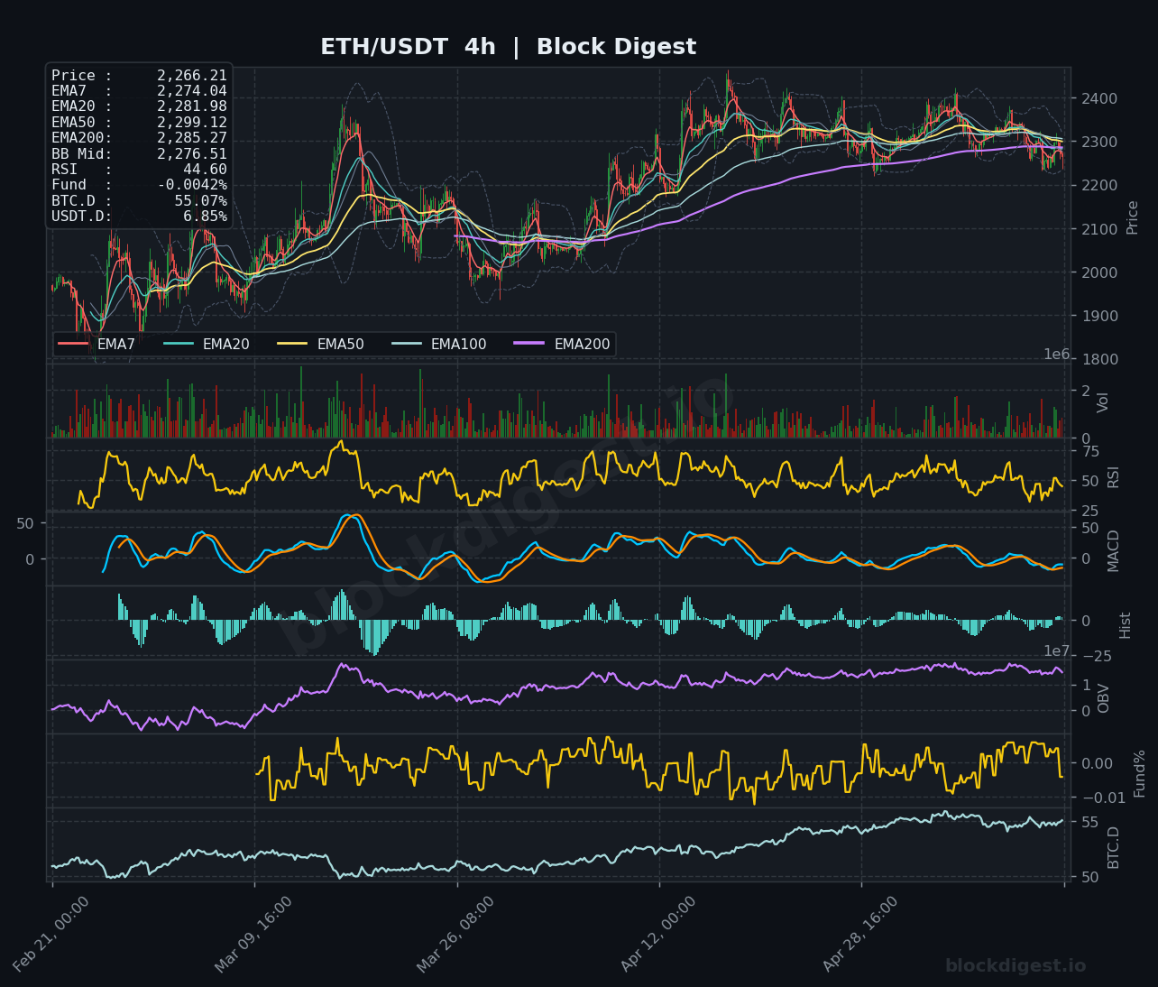Click the 1e7 OBV scale exponent label
1158x987 pixels.
pos(1057,651)
